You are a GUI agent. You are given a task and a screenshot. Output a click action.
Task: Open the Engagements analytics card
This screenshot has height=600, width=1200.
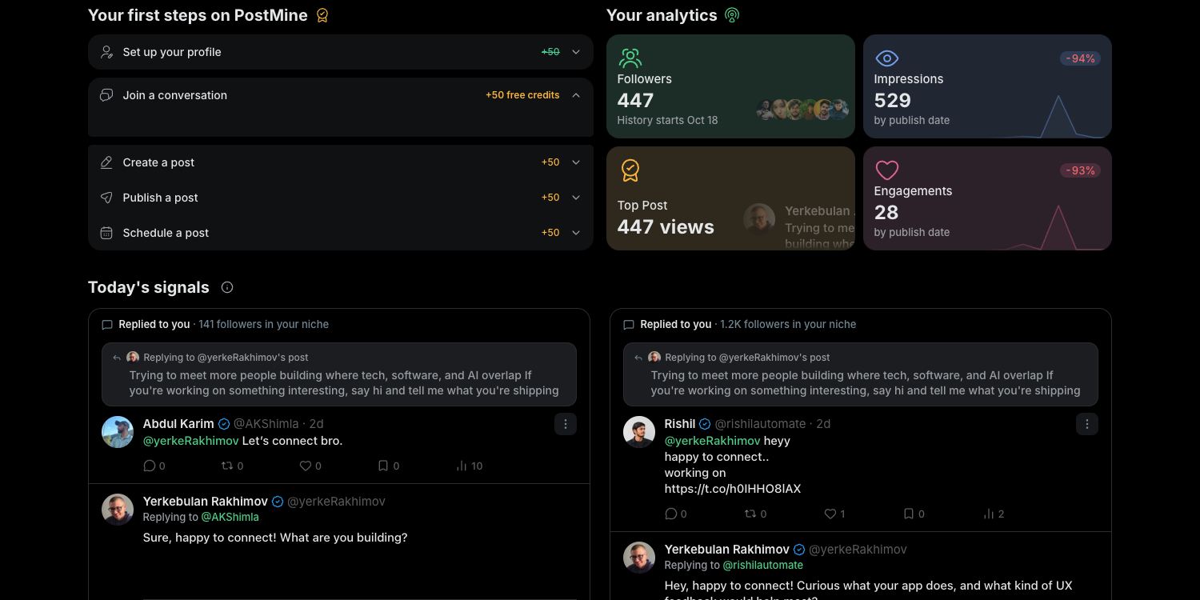tap(987, 198)
